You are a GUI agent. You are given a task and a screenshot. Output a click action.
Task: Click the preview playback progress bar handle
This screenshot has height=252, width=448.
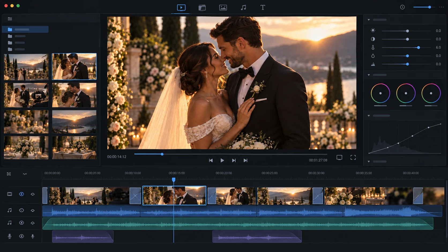coord(162,154)
